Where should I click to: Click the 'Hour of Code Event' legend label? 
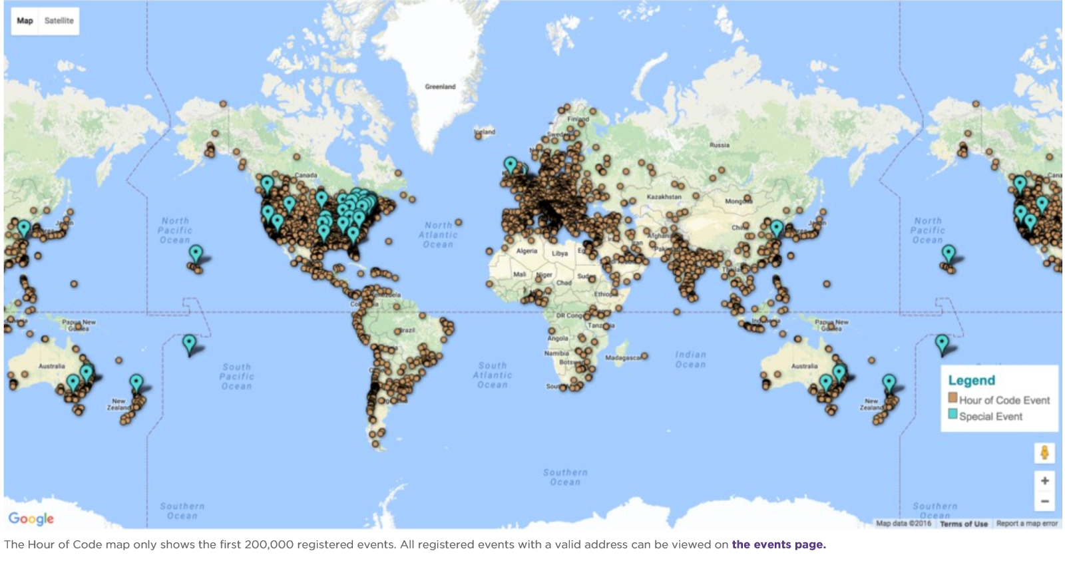pos(1004,400)
